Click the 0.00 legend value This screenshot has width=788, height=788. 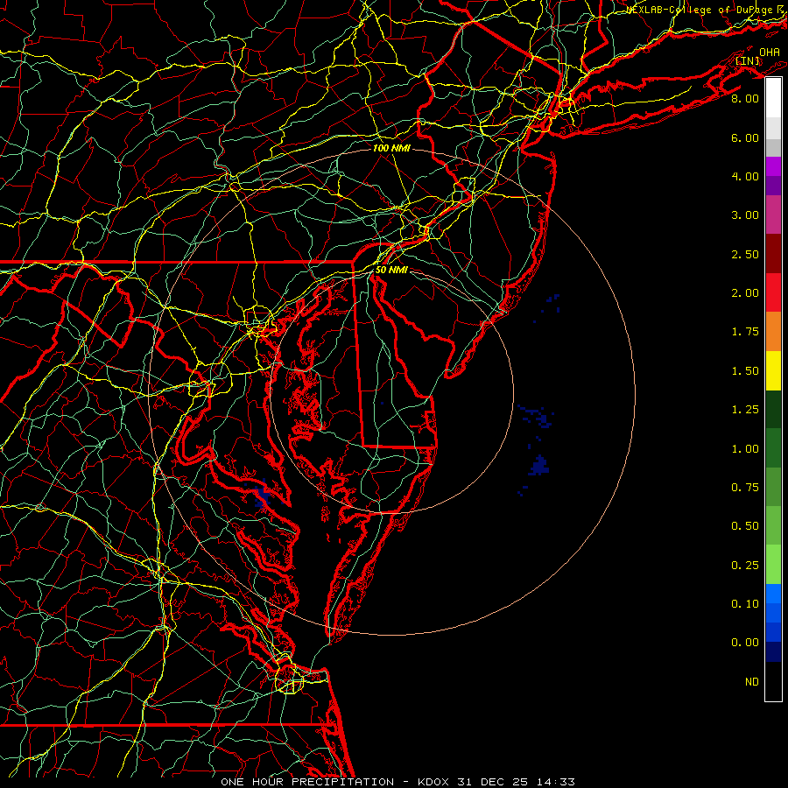(745, 643)
